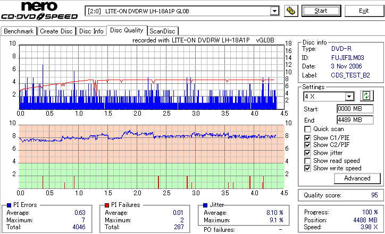Screen dimensions: 385x234
Task: Open the Advanced settings button
Action: click(x=357, y=178)
